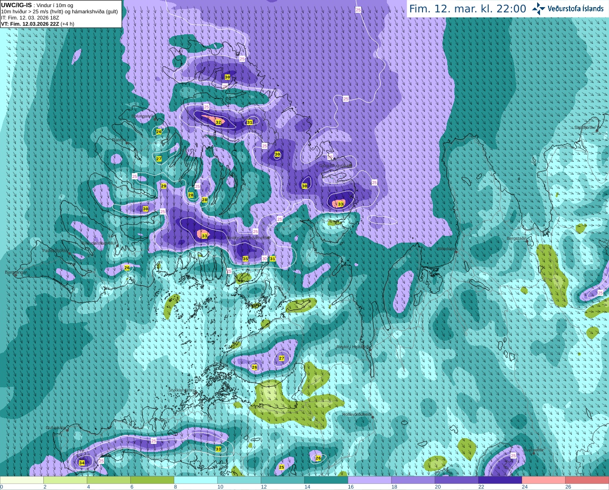This screenshot has height=490, width=609.
Task: Click the 14–16 dark teal scale swatch
Action: [326, 480]
